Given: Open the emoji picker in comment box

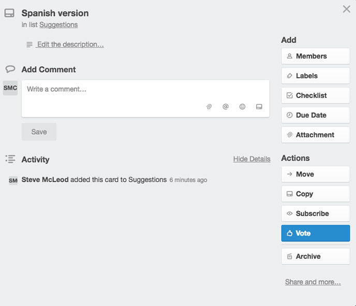Looking at the screenshot, I should tap(242, 107).
